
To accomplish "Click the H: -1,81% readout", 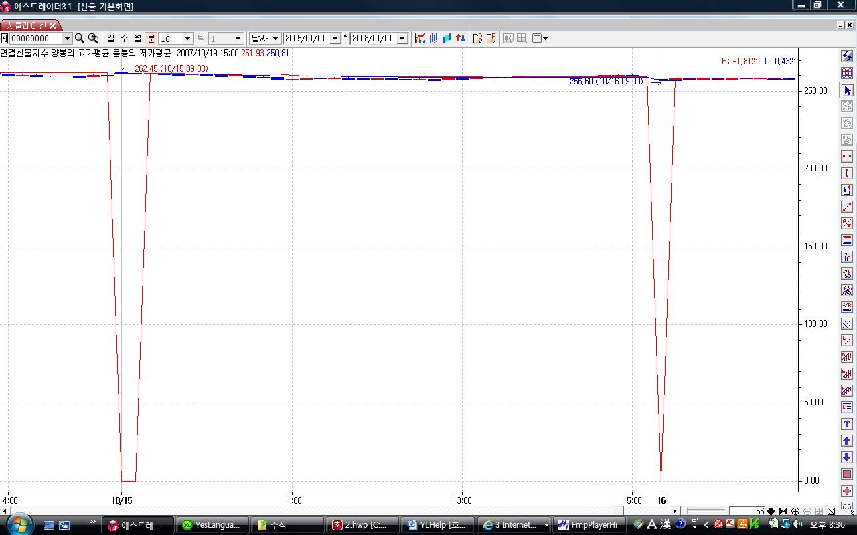I will [739, 61].
